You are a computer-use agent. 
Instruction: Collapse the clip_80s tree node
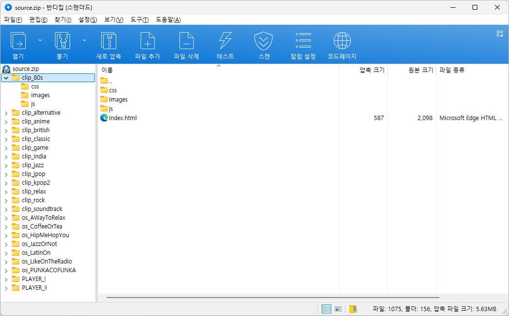pos(6,78)
